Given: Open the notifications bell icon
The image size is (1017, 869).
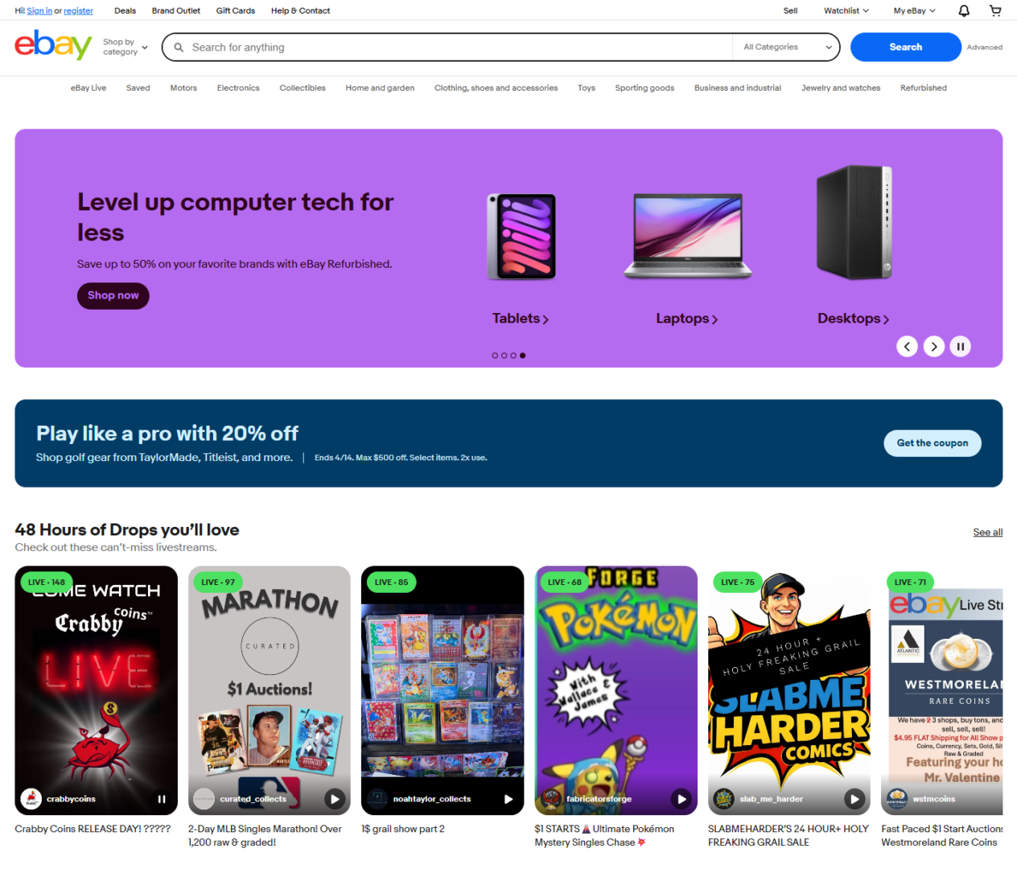Looking at the screenshot, I should 964,10.
